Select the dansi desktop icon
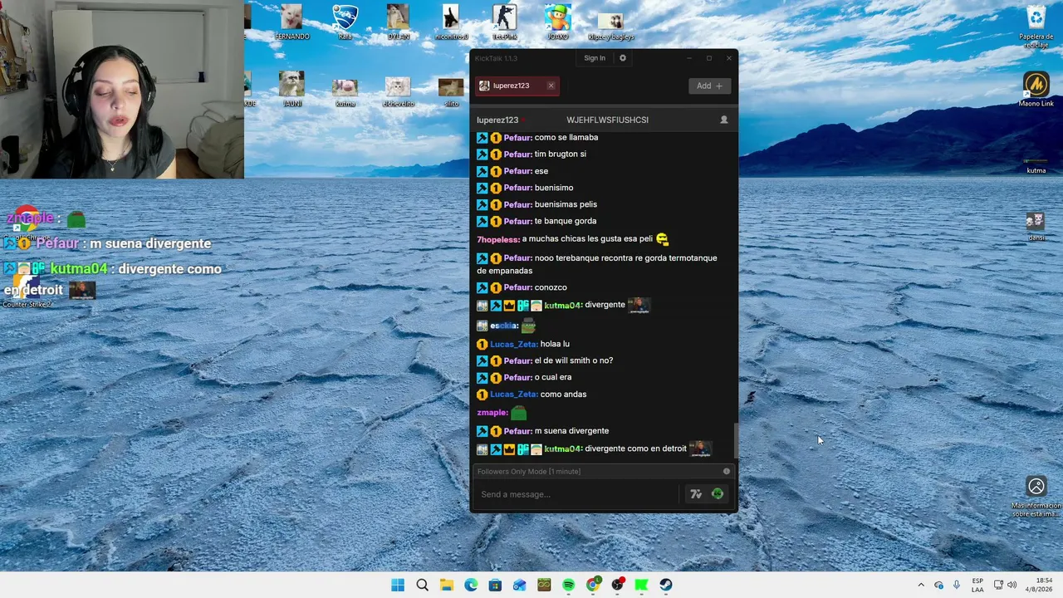The width and height of the screenshot is (1063, 598). point(1036,227)
